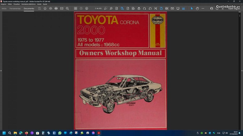Open the Windows Start menu
This screenshot has height=136, width=243.
tap(4, 133)
